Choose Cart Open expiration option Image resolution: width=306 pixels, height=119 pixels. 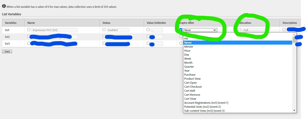[x=238, y=83]
